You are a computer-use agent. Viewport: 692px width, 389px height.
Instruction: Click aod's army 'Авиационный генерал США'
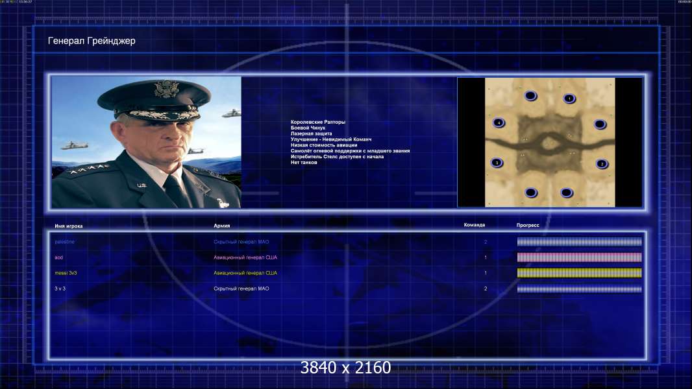tap(245, 257)
